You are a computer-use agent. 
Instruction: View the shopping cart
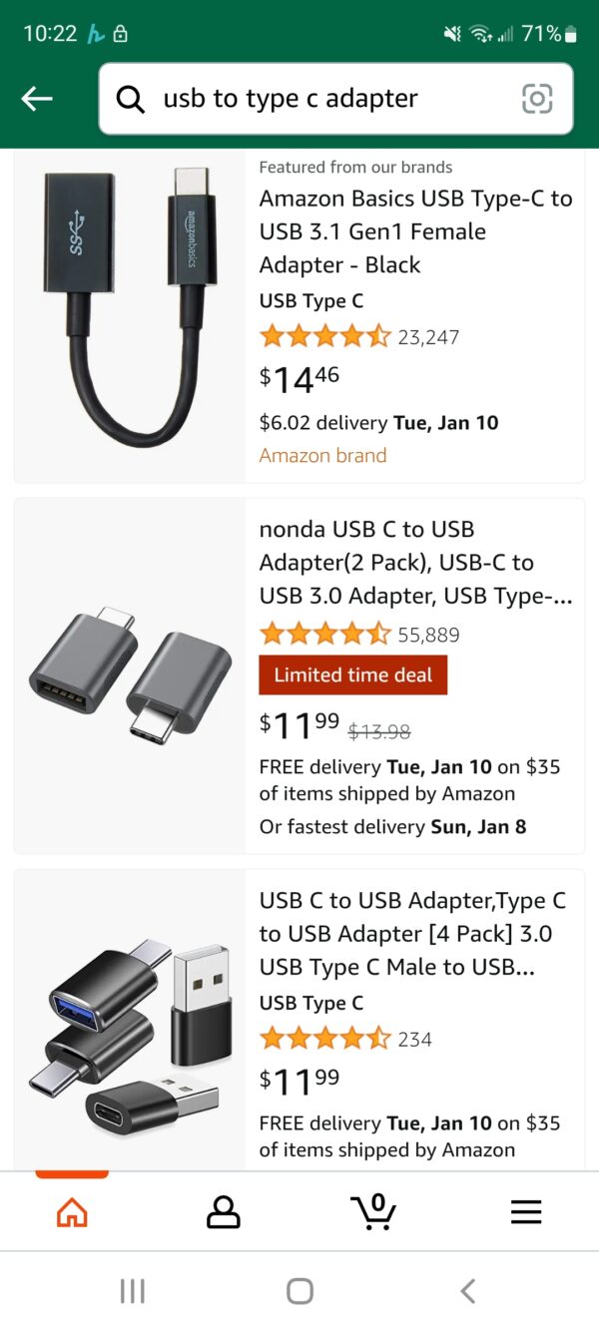coord(373,1211)
